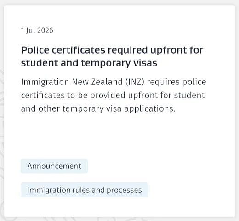The height and width of the screenshot is (221, 239).
Task: Click 'New Zealand' in the summary text
Action: [97, 82]
